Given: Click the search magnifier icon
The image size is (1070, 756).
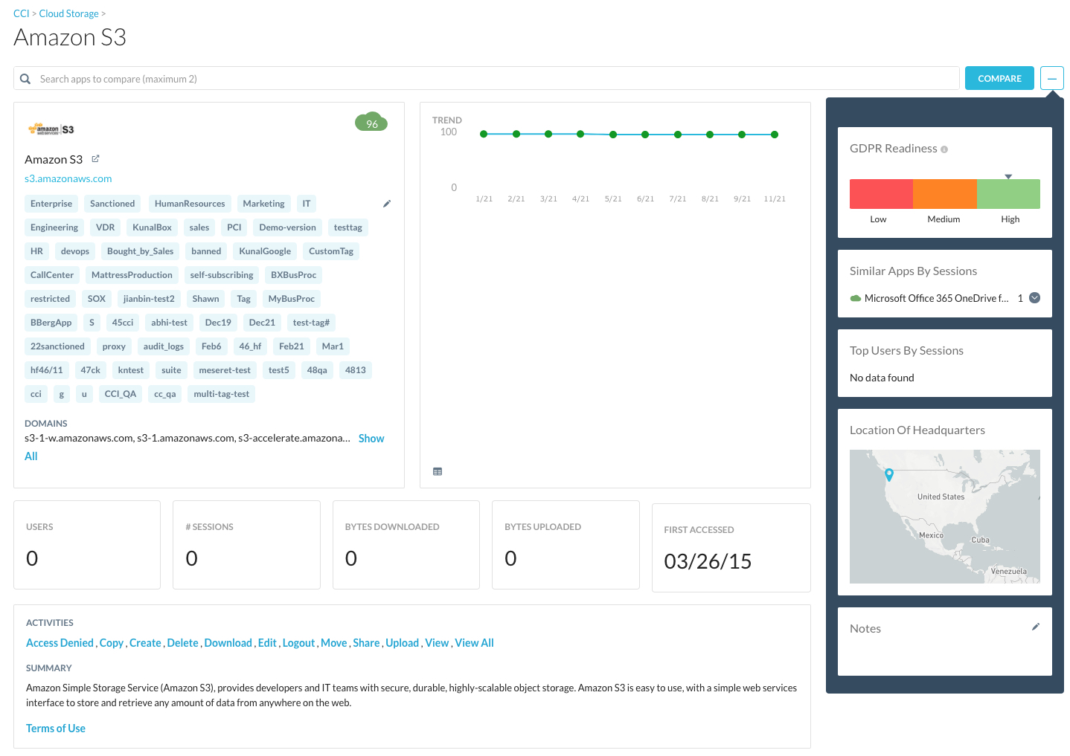Looking at the screenshot, I should click(x=25, y=79).
